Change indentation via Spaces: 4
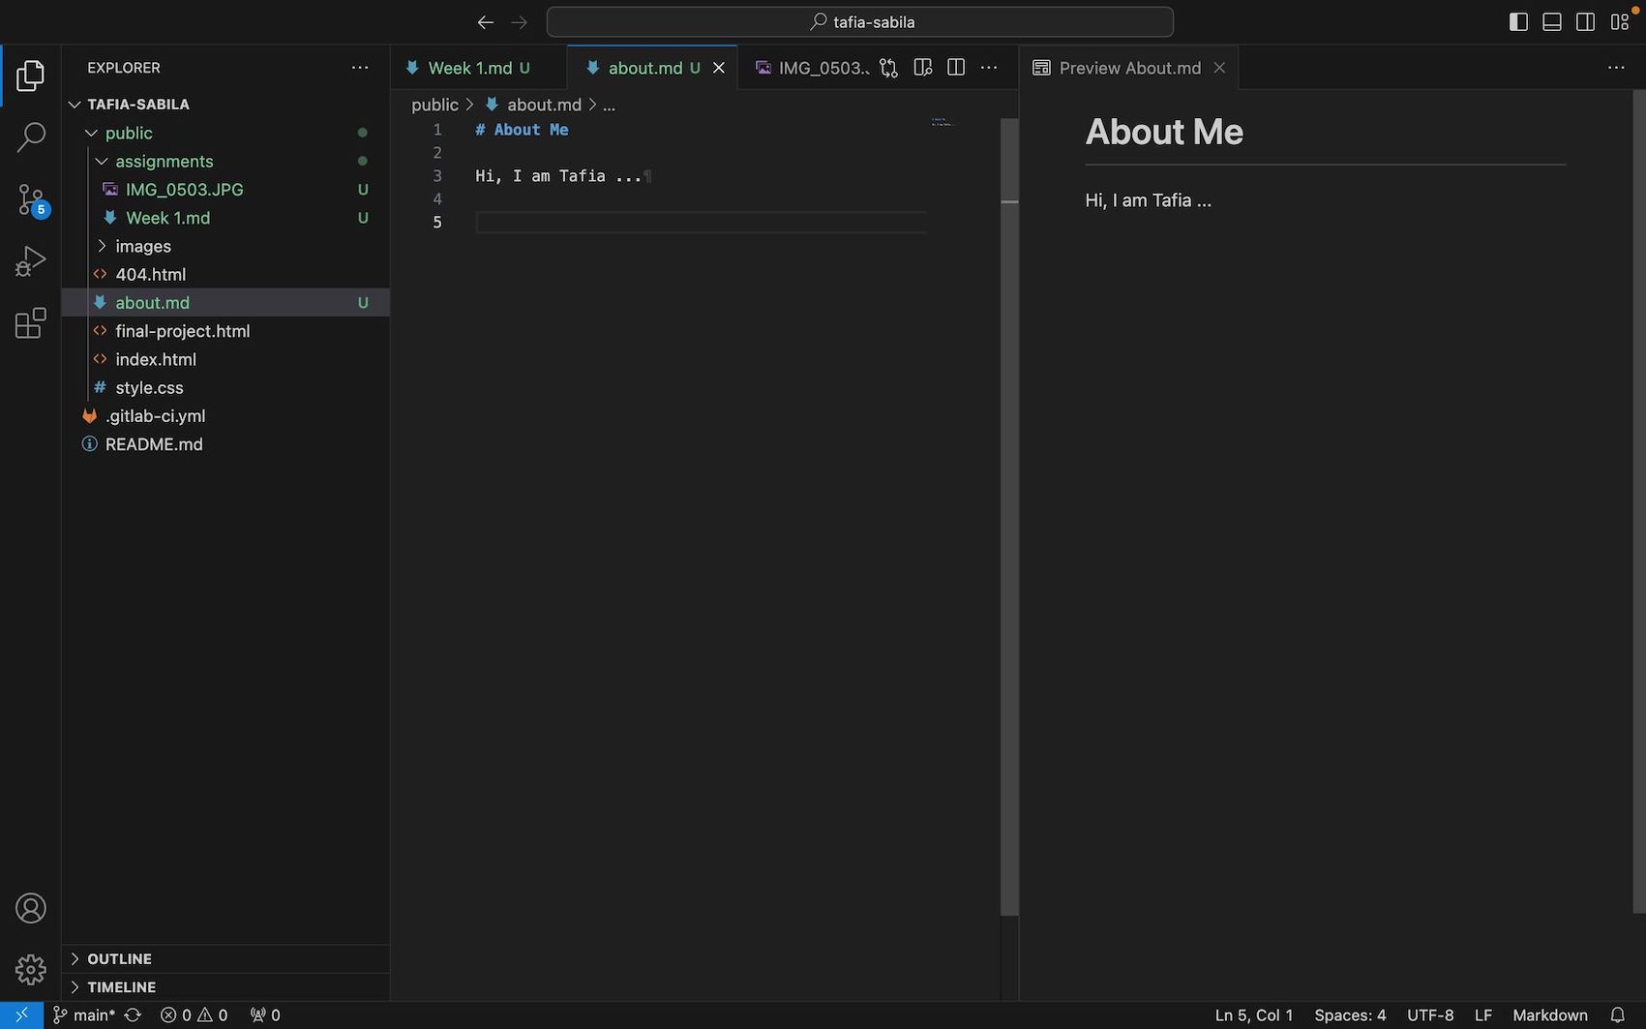The width and height of the screenshot is (1646, 1029). [1350, 1014]
